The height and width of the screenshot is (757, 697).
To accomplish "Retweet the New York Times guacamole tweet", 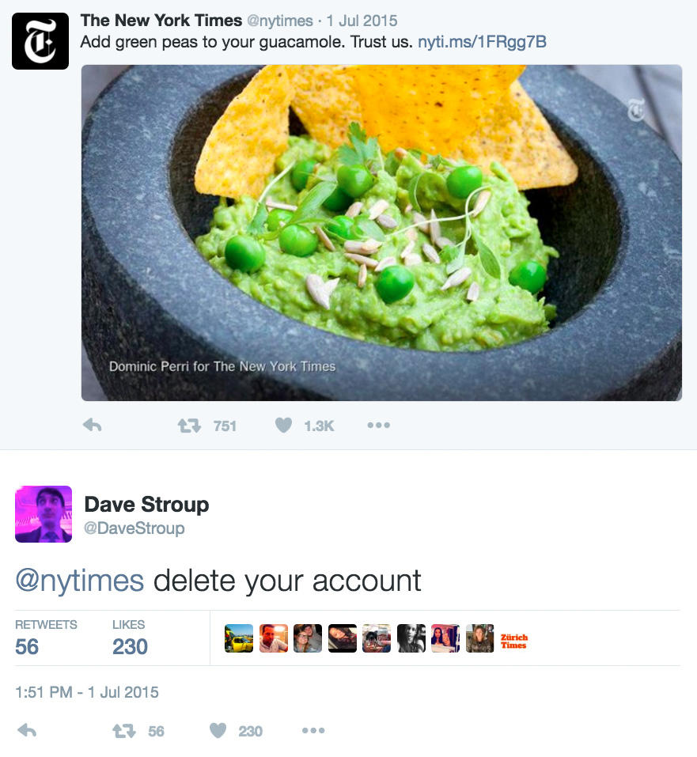I will 189,426.
